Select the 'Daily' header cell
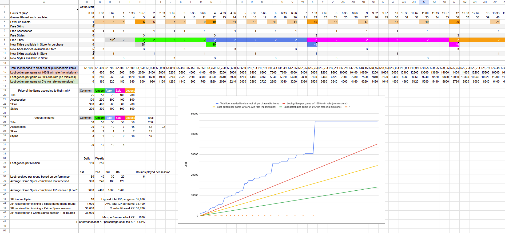The image size is (505, 233). click(87, 158)
